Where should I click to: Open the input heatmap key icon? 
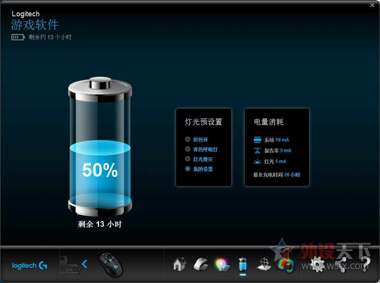point(286,266)
